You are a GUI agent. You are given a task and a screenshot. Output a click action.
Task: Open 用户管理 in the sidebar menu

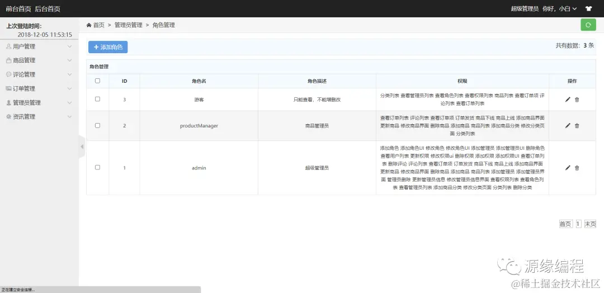click(39, 46)
